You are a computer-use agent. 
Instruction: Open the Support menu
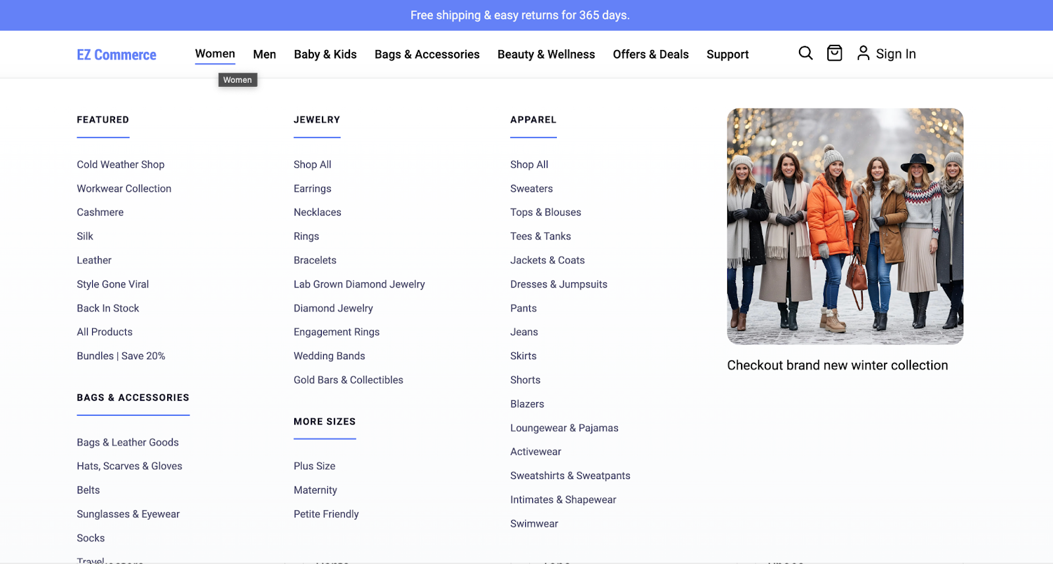coord(728,55)
